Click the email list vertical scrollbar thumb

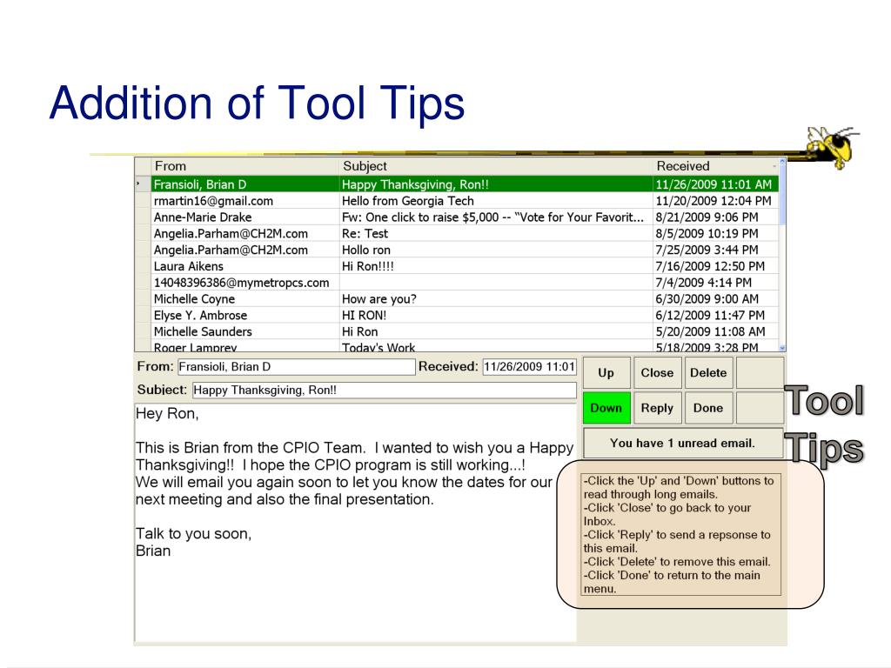coord(782,196)
